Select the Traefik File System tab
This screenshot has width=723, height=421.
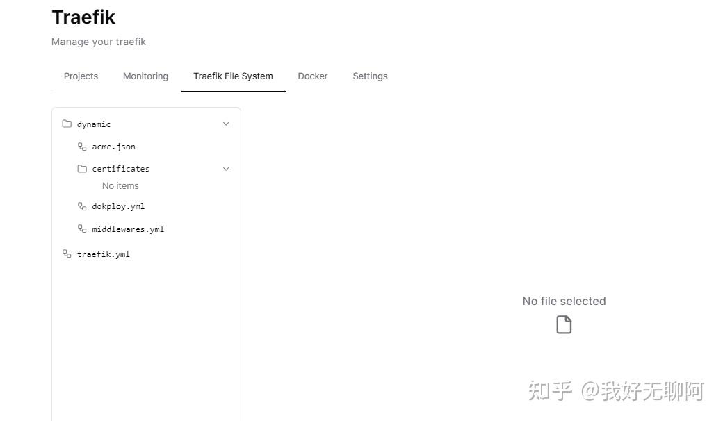click(233, 76)
